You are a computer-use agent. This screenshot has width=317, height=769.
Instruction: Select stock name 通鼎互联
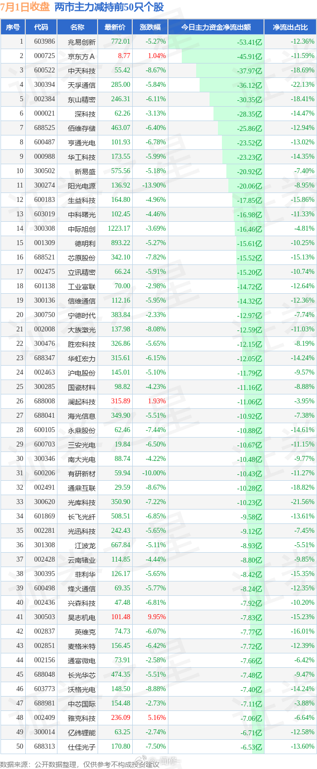tap(82, 488)
